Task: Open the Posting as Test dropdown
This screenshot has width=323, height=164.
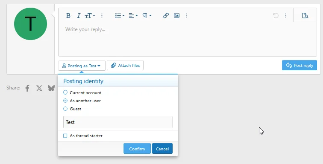Action: (82, 66)
